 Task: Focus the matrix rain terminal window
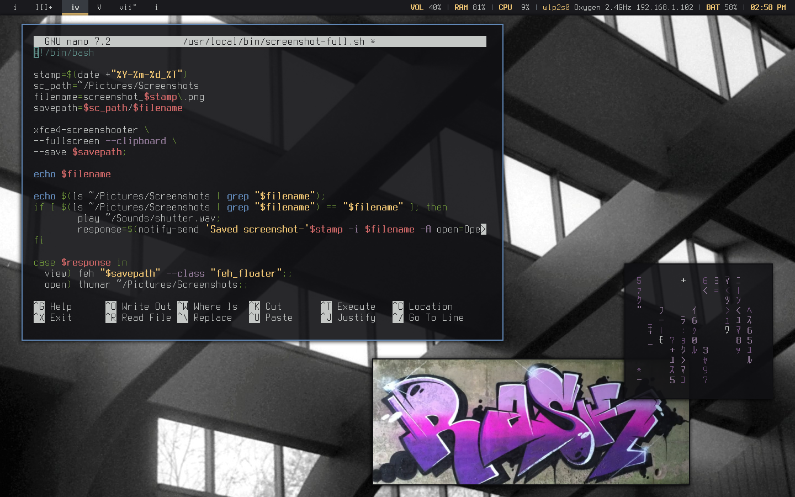coord(698,331)
